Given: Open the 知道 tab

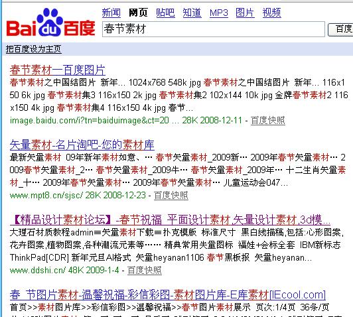Looking at the screenshot, I should (192, 13).
